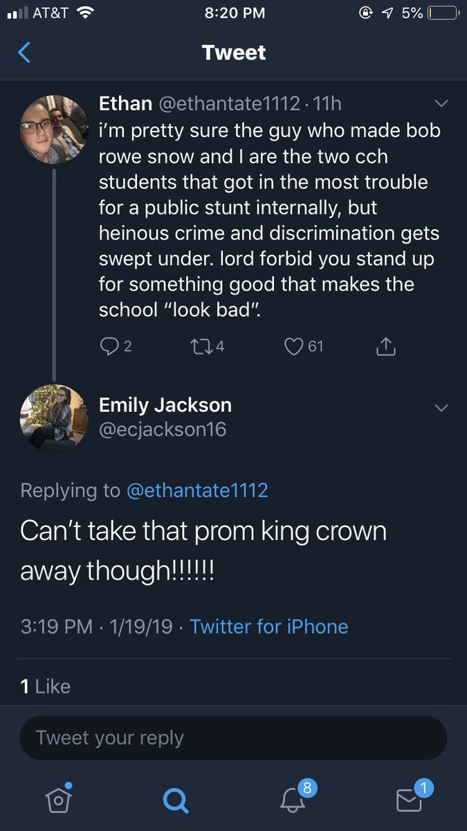Open Emily Jackson's profile name

tap(165, 404)
